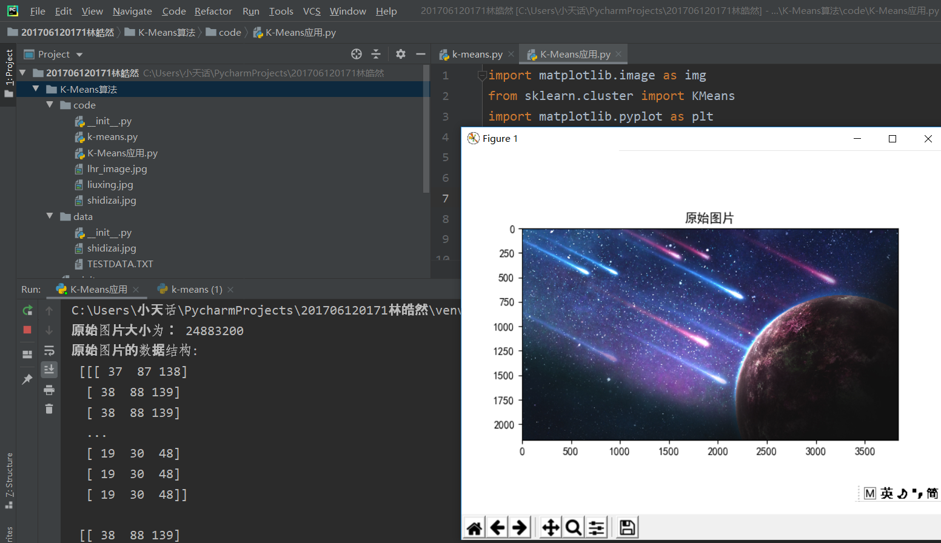Jump up the stack trace in Run panel
This screenshot has height=543, width=941.
(49, 311)
